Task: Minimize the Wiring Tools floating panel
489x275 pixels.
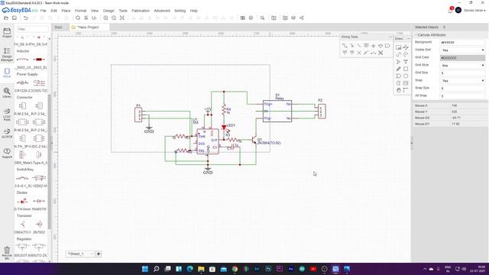Action: tap(390, 37)
